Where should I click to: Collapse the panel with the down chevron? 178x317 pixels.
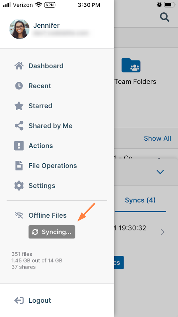click(x=160, y=172)
